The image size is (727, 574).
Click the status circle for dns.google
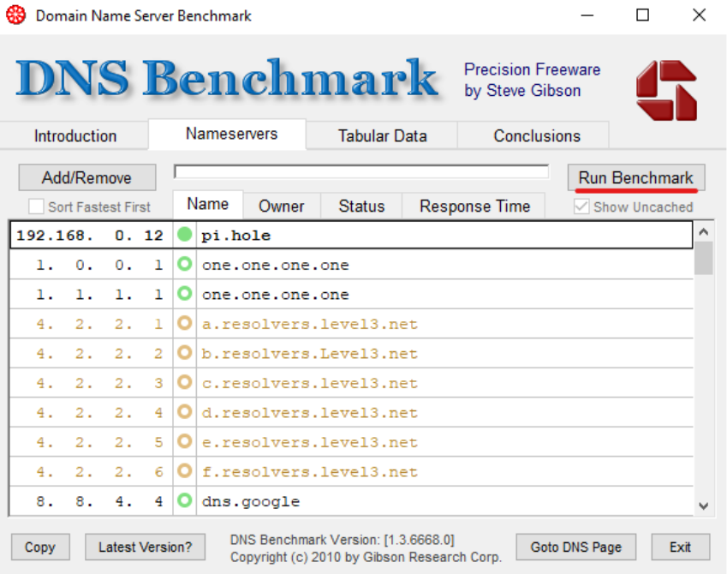pyautogui.click(x=184, y=500)
